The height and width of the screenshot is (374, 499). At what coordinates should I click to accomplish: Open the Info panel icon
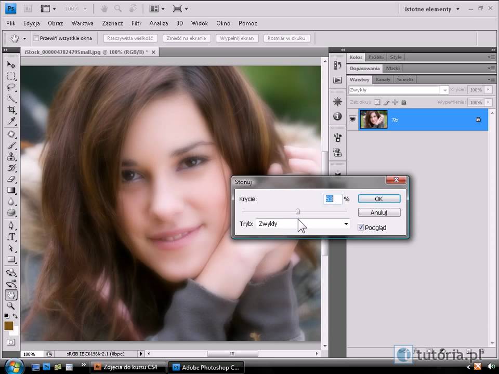[x=337, y=116]
